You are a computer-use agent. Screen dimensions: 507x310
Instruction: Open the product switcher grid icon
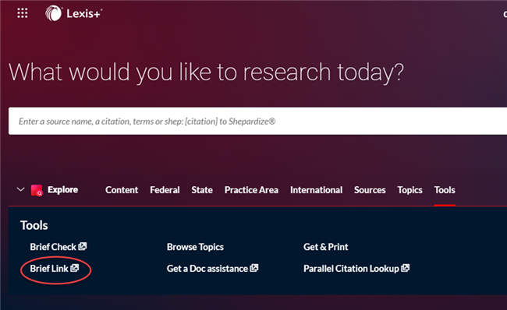23,13
